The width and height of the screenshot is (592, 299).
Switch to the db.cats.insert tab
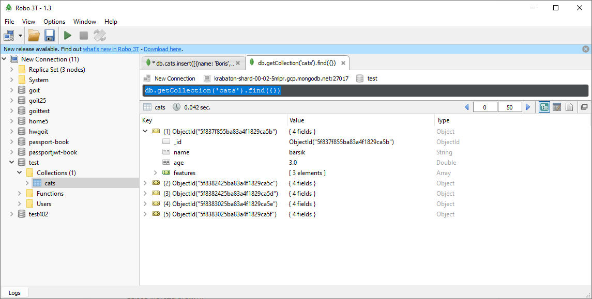pos(193,64)
